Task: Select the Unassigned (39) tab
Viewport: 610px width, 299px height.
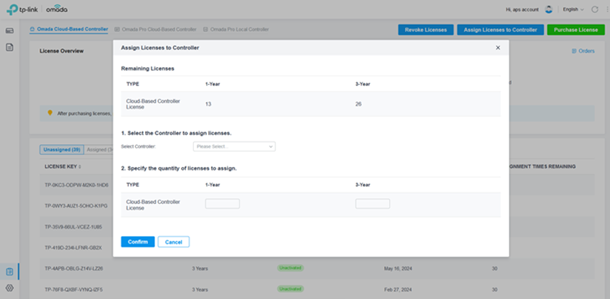Action: (x=62, y=150)
